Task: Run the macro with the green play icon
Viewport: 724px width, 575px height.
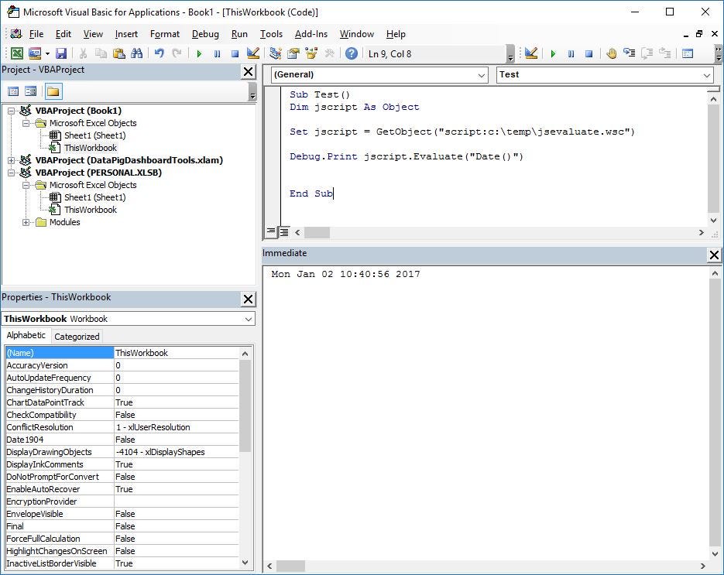Action: 199,54
